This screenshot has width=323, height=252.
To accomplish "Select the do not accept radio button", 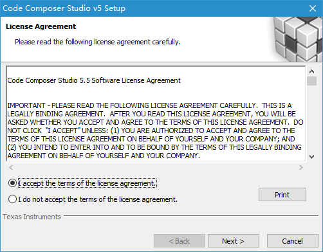I will pos(12,199).
